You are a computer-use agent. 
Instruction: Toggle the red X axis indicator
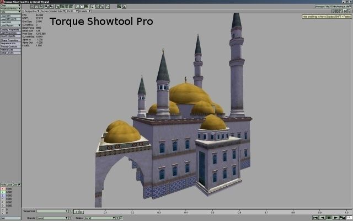click(x=3, y=189)
